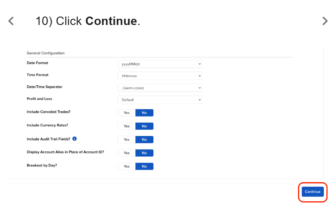Open the Profit and Loss dropdown
The width and height of the screenshot is (329, 208).
pyautogui.click(x=160, y=100)
